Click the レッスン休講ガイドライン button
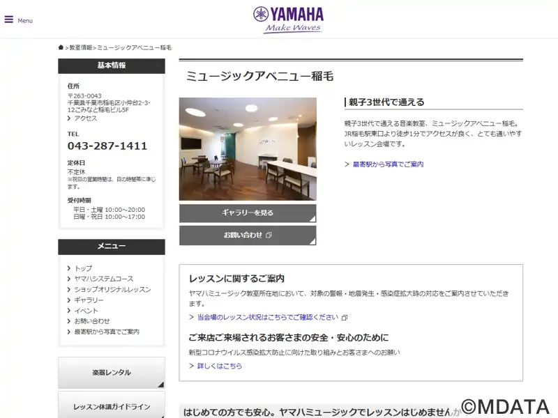The height and width of the screenshot is (418, 558). coord(112,405)
